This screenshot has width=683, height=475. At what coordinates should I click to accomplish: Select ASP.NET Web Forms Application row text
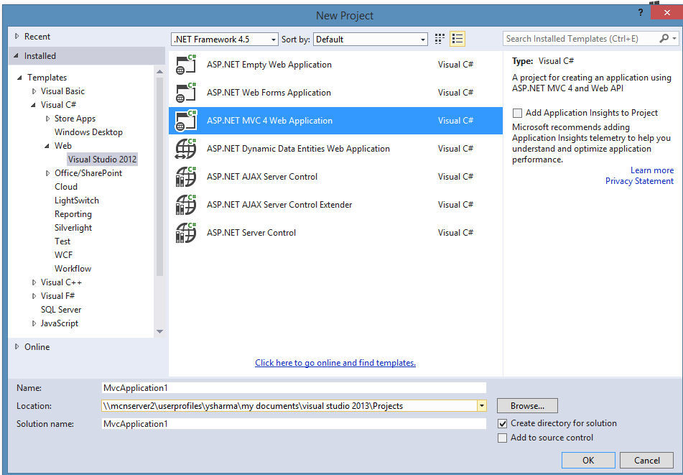[x=269, y=93]
